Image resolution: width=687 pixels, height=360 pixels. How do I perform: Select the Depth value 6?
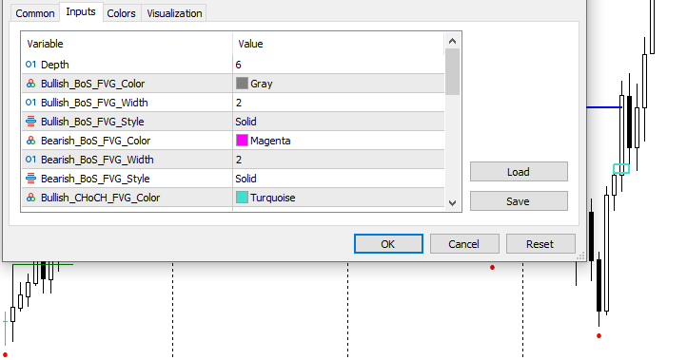coord(238,65)
